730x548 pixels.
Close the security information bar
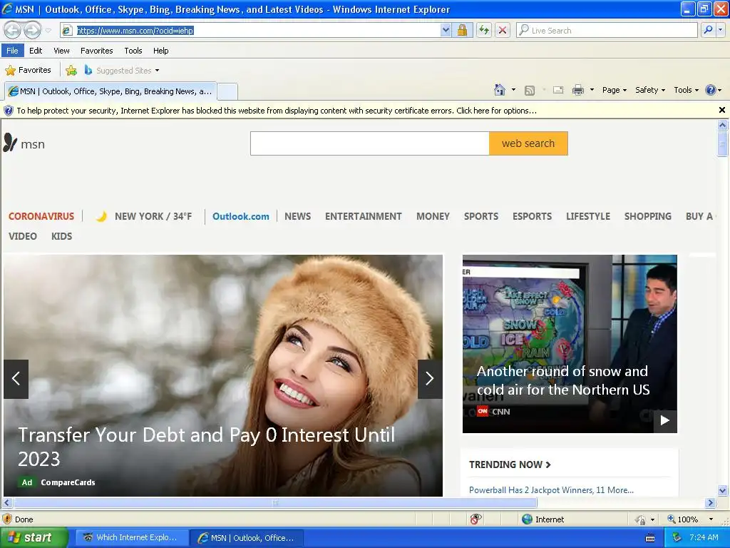coord(721,110)
